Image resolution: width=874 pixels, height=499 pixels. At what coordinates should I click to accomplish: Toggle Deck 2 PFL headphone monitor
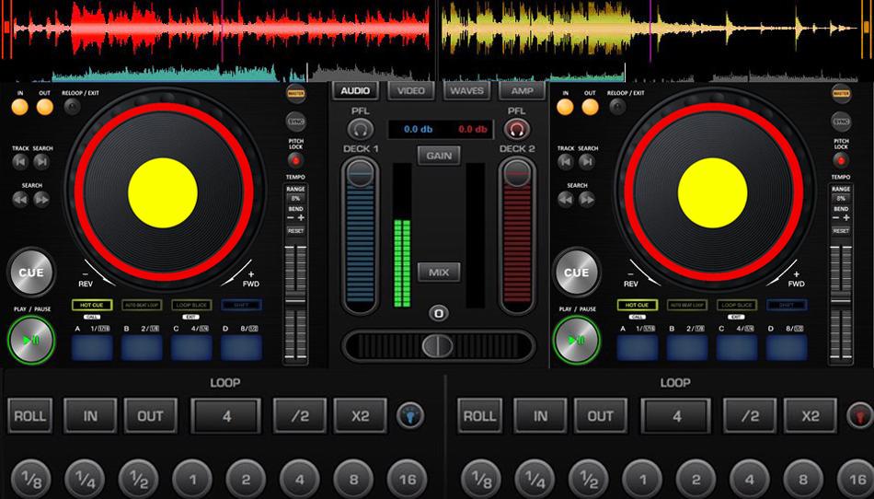517,130
